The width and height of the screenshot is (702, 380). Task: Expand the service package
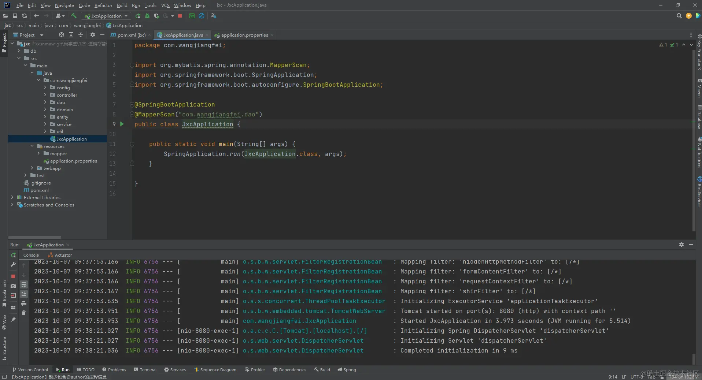click(45, 124)
